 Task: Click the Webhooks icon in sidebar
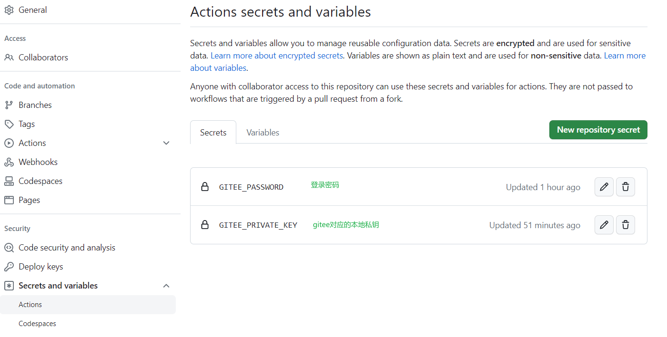point(9,162)
